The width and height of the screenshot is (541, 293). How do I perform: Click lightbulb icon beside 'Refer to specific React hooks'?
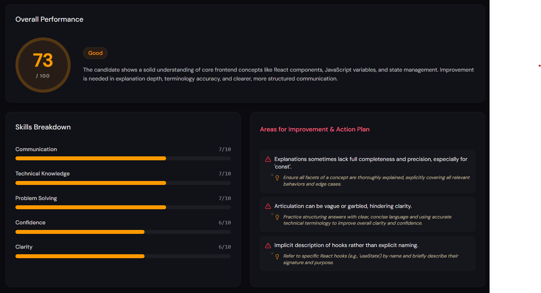tap(277, 256)
